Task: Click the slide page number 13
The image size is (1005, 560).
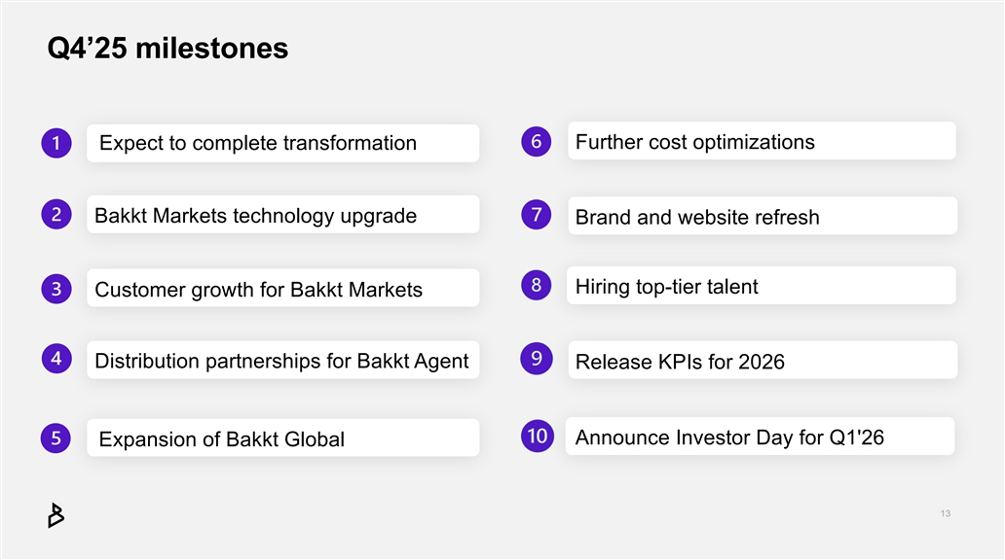Action: click(946, 513)
